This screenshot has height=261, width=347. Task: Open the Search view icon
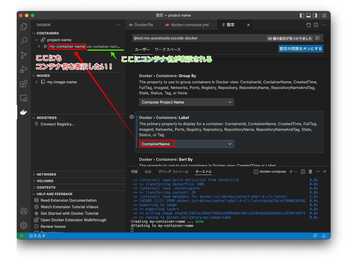point(24,41)
